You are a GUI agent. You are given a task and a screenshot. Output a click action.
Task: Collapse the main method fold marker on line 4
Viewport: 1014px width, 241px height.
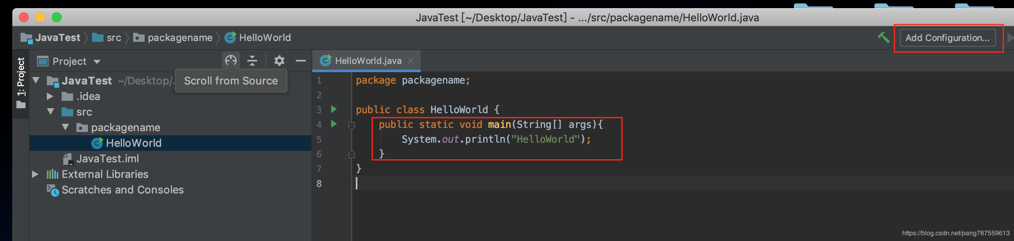352,125
